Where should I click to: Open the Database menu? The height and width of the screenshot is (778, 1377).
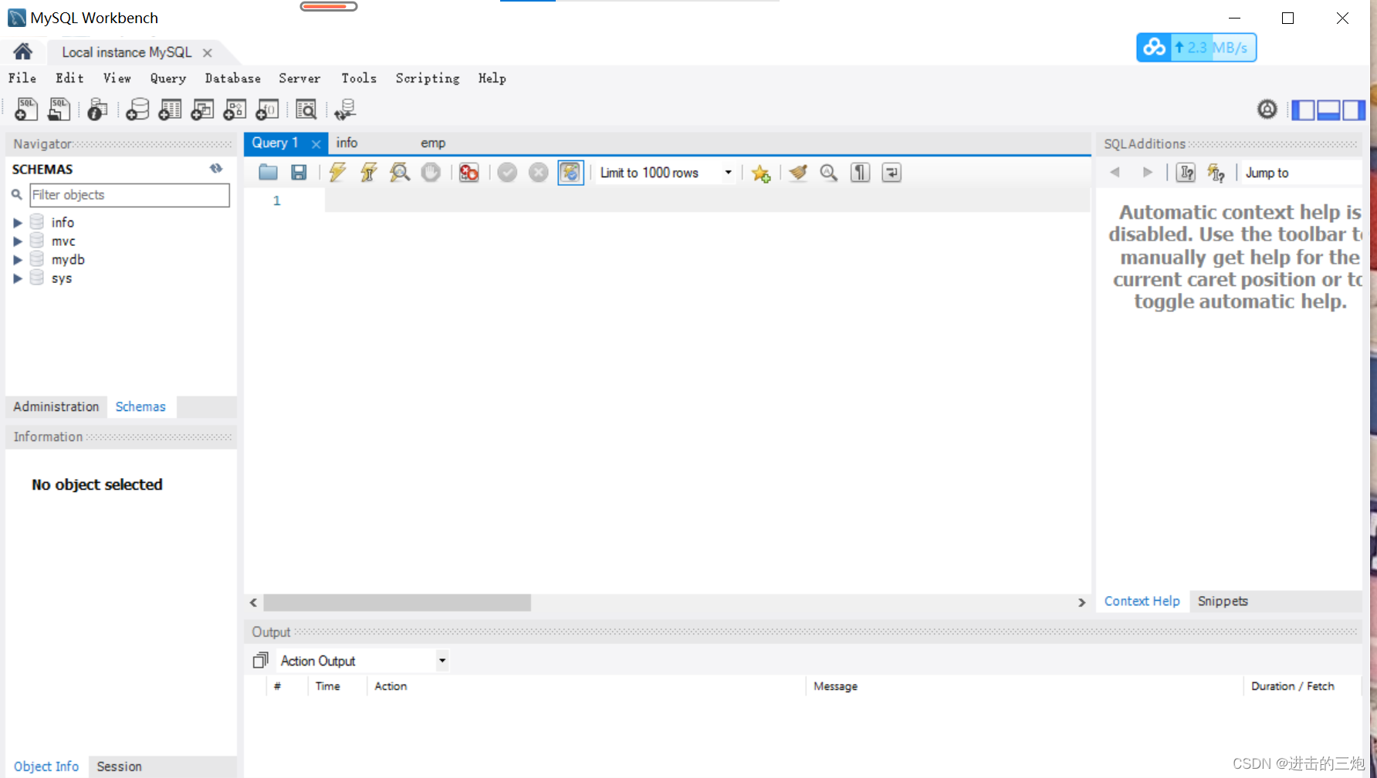(232, 78)
